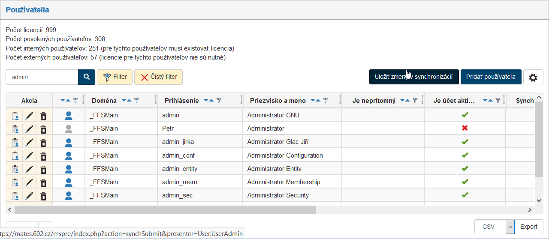
Task: Sort Prihlásenie column descending with down arrow
Action: click(x=206, y=100)
